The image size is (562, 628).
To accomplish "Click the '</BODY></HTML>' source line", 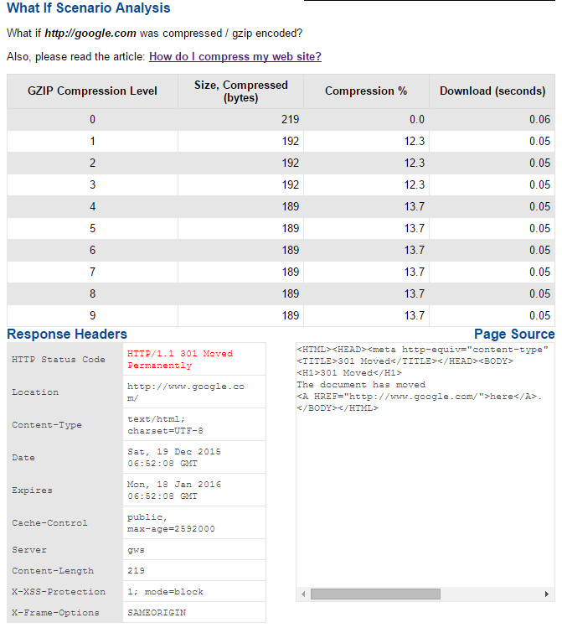I will pos(338,408).
